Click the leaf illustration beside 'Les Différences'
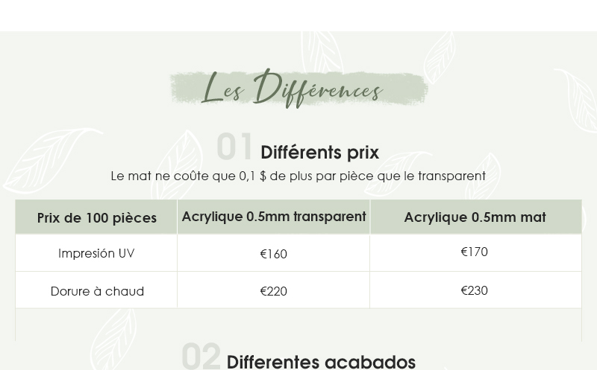Screen dimensions: 597x370 tap(440, 58)
